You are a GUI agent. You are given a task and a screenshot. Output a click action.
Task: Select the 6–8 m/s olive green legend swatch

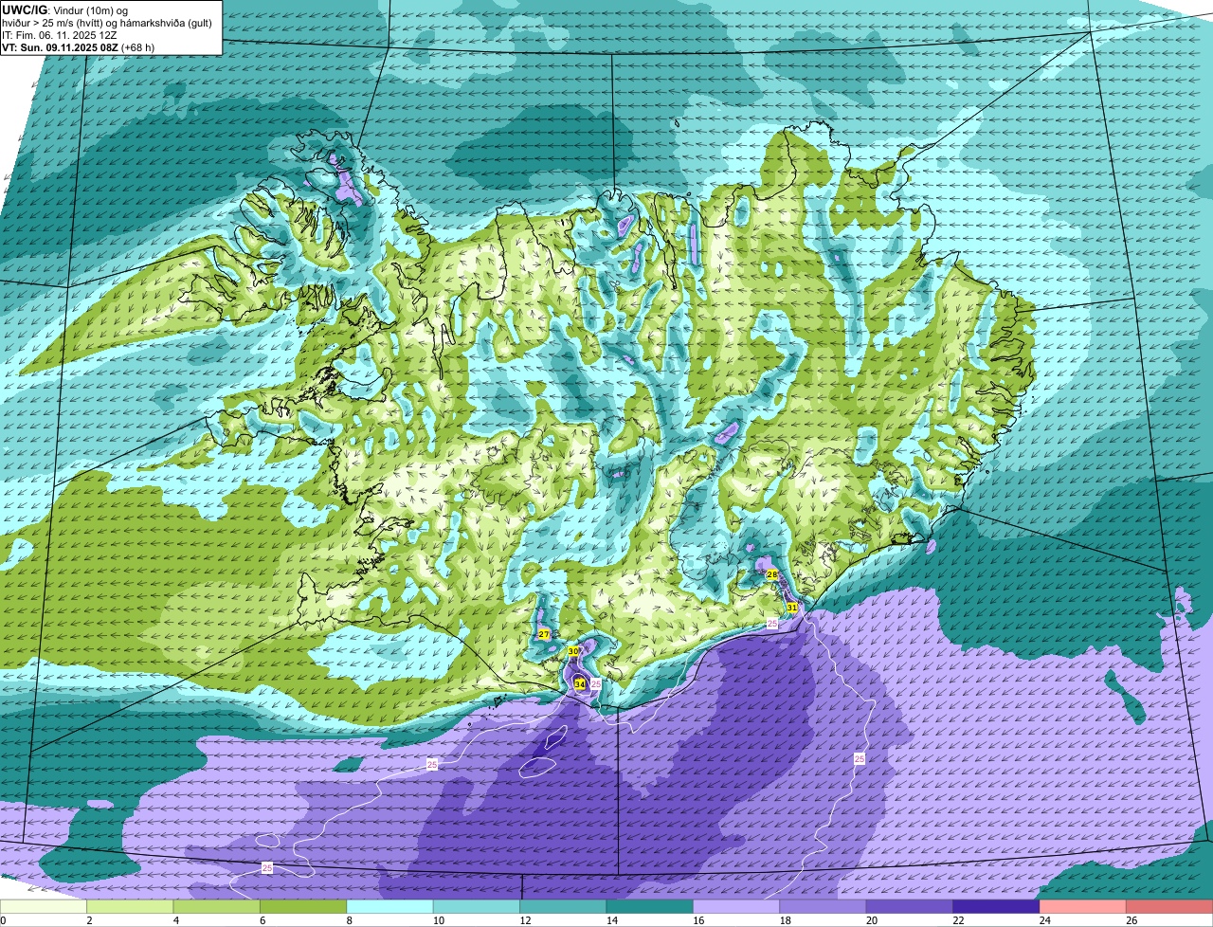(x=303, y=907)
